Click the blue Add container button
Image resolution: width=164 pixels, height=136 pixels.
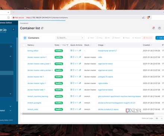[160, 38]
